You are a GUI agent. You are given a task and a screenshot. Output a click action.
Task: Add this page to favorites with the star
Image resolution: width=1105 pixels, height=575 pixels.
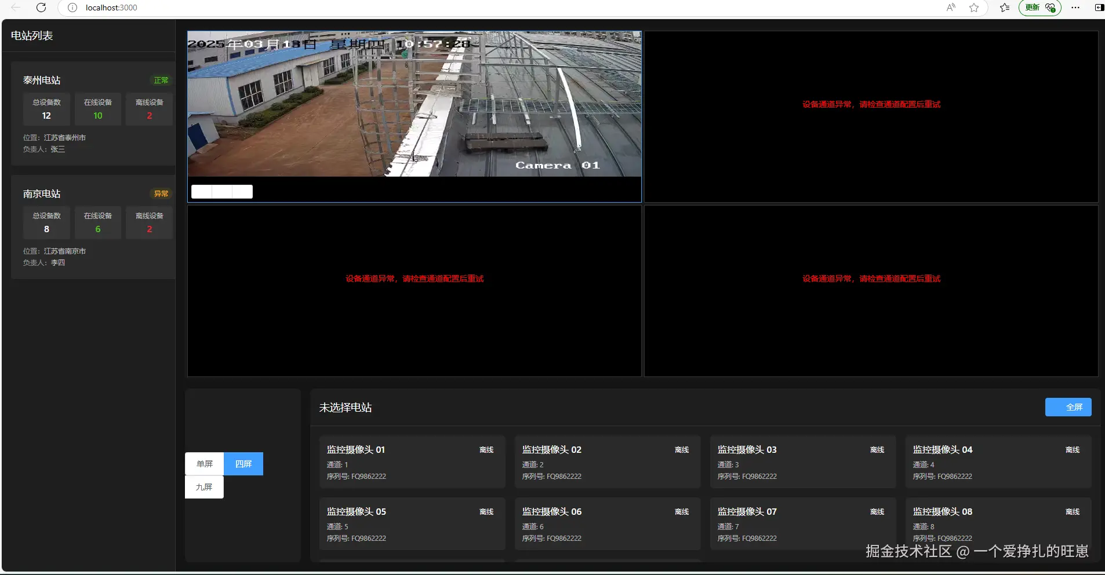(974, 8)
